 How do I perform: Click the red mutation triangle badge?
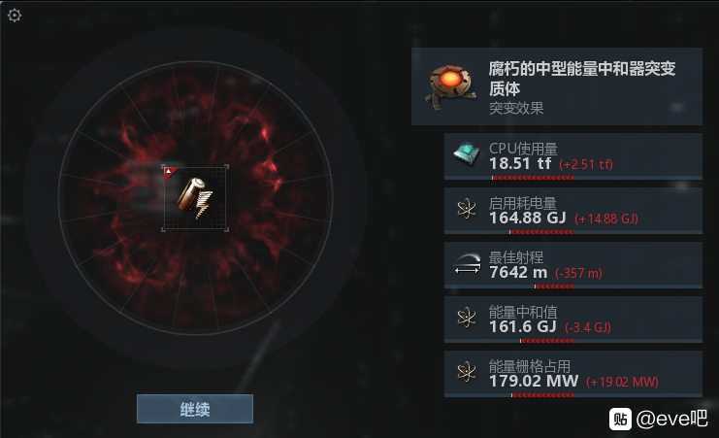(169, 173)
